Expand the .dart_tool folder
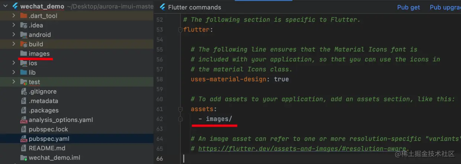 (14, 16)
